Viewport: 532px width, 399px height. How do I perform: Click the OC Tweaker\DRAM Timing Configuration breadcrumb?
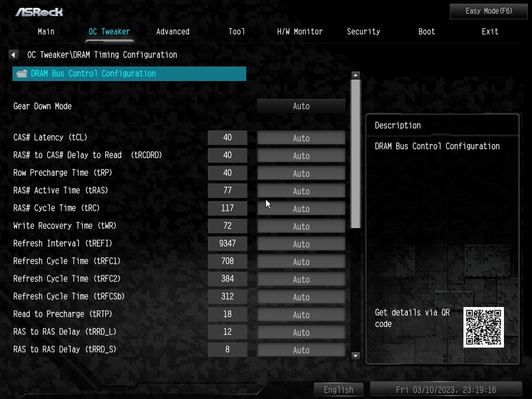click(x=102, y=55)
